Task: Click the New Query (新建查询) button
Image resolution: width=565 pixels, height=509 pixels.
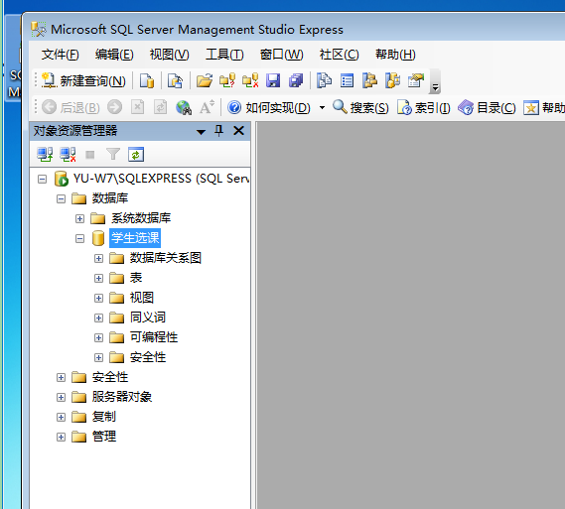Action: 83,80
